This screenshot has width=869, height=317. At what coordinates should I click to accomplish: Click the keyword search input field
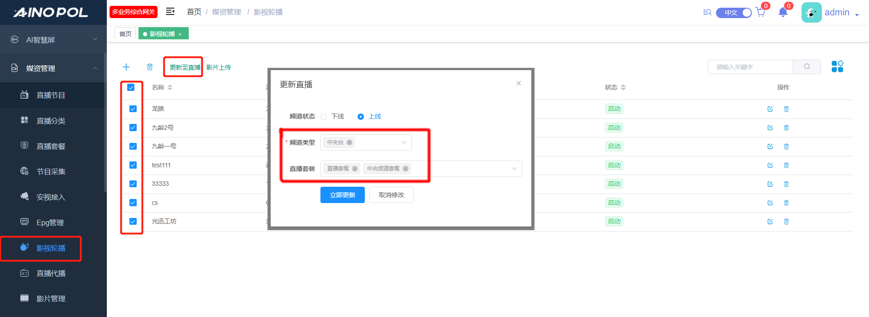pyautogui.click(x=750, y=67)
